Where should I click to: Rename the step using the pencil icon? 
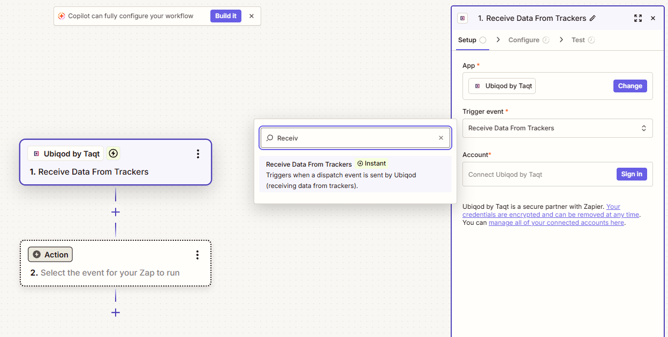[593, 18]
